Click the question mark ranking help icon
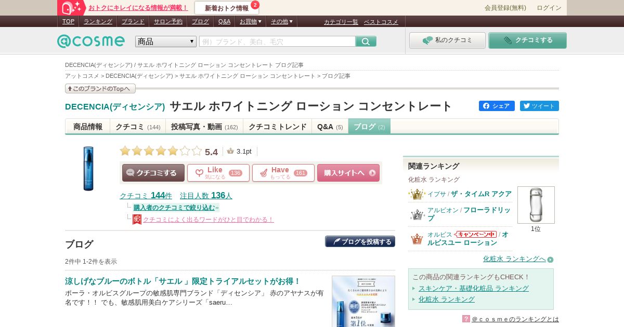624x327 pixels. click(x=466, y=319)
